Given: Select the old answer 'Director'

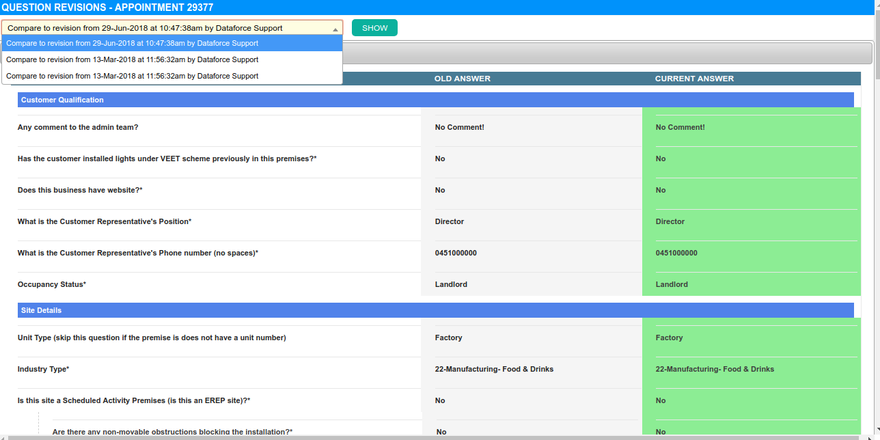Looking at the screenshot, I should coord(450,221).
